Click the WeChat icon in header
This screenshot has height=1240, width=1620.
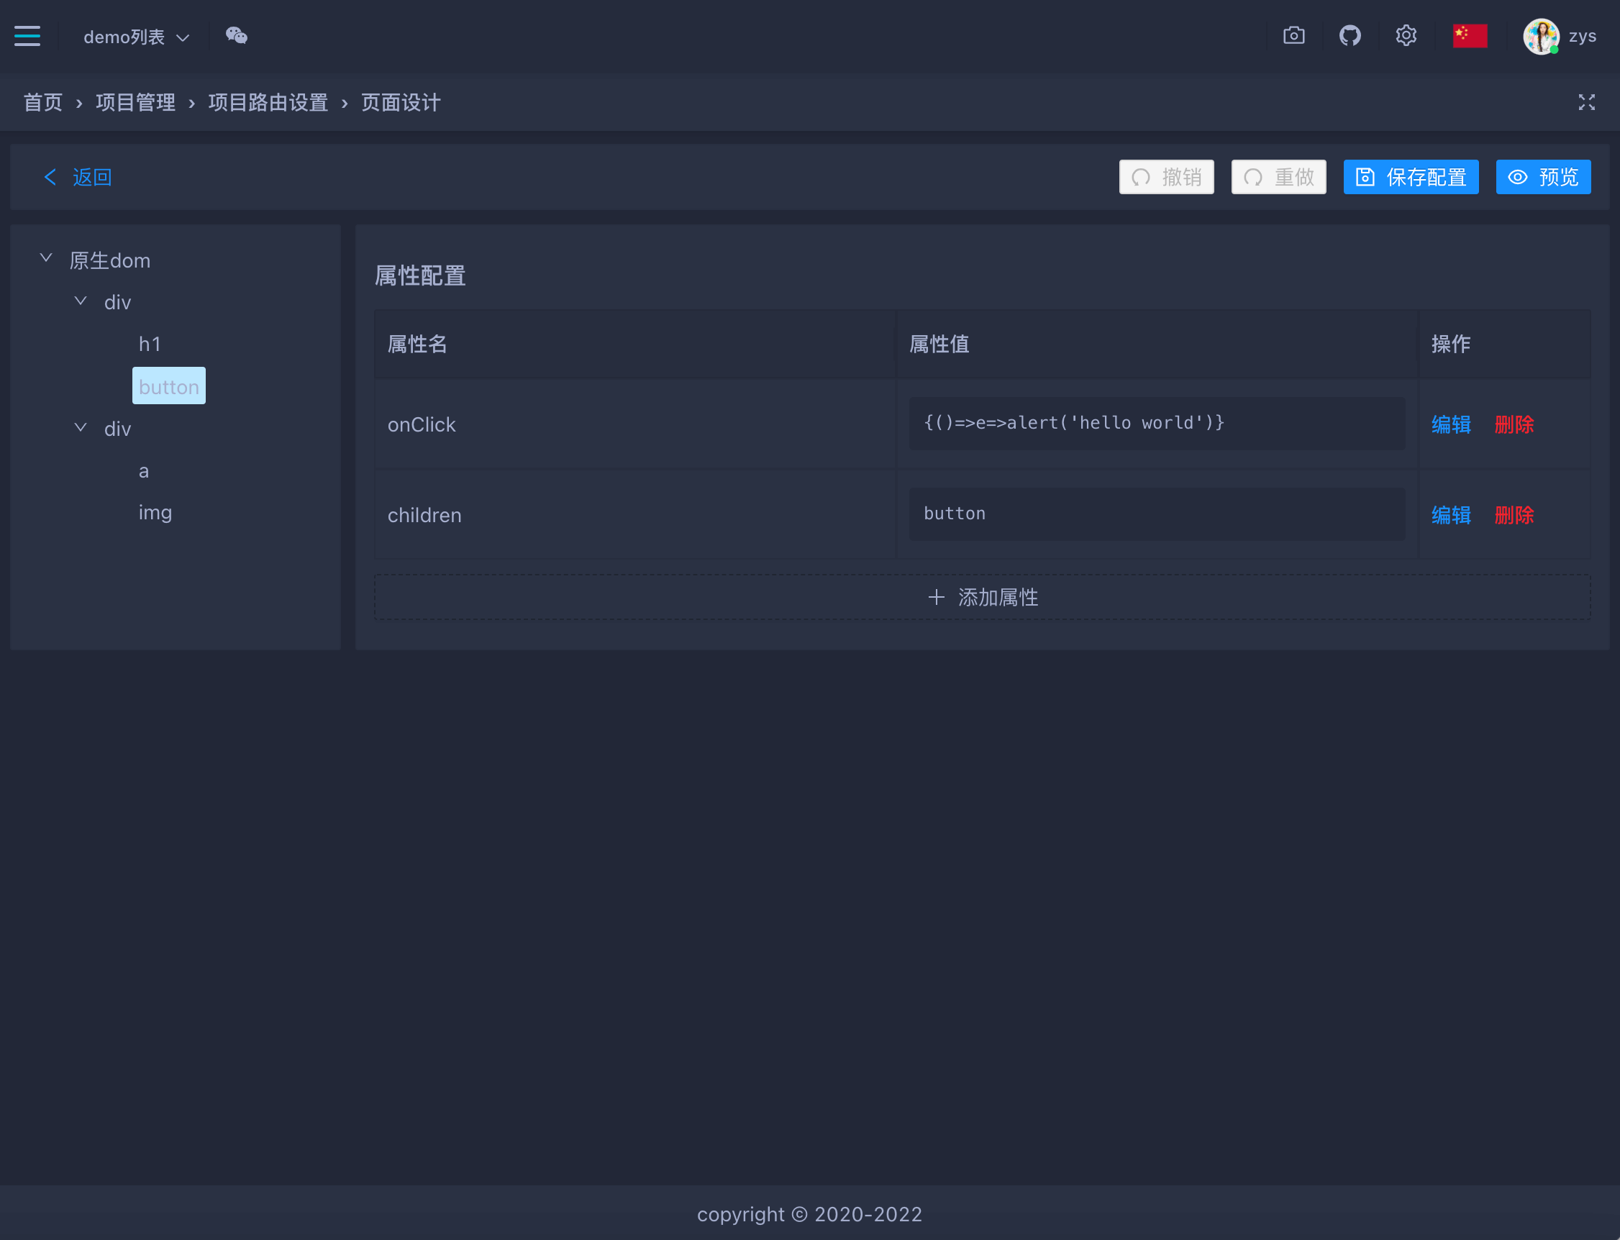pyautogui.click(x=236, y=35)
